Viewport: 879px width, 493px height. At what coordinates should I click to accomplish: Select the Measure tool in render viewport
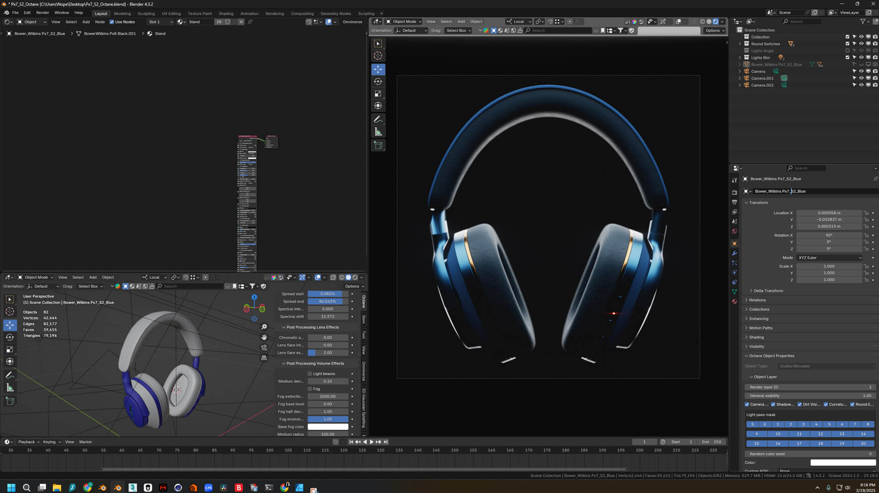click(378, 132)
